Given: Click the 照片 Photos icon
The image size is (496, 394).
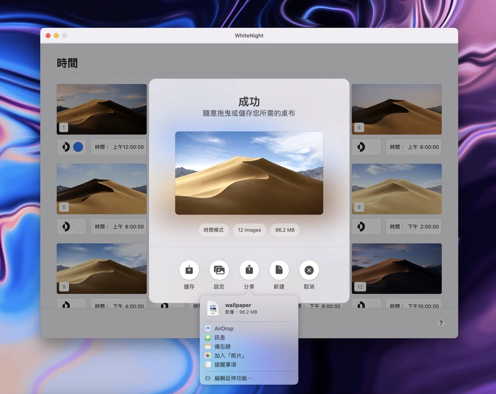Looking at the screenshot, I should [208, 356].
